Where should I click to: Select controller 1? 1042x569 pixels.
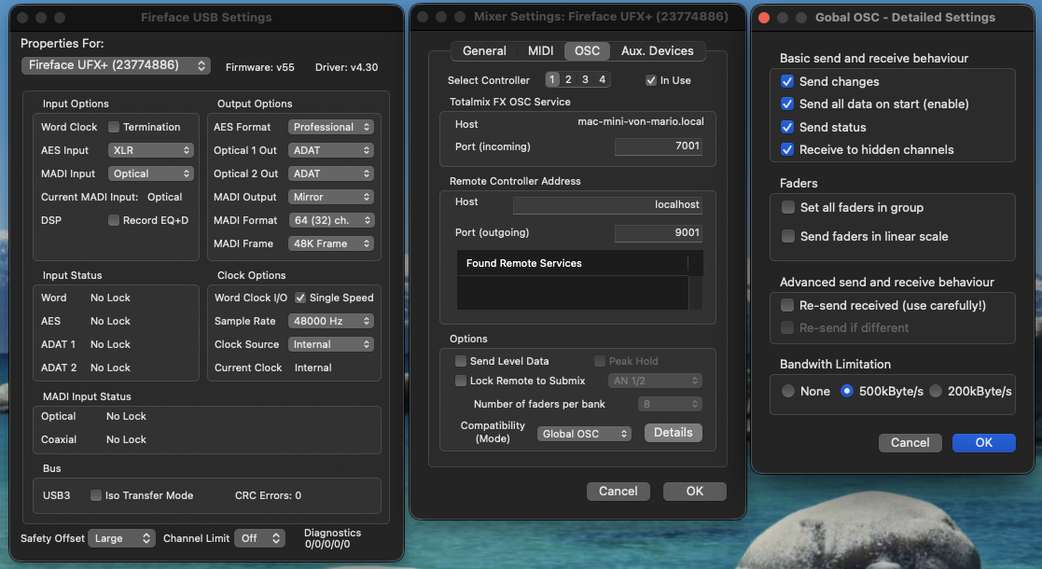552,79
